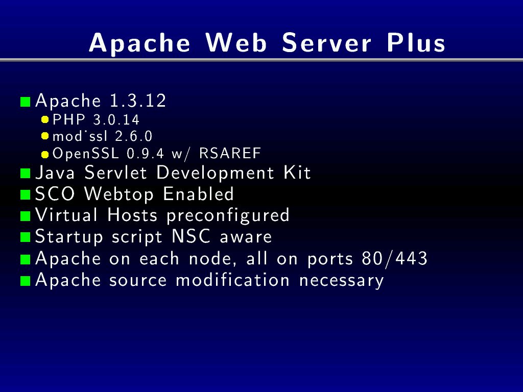Click the "OpenSSL 0.9.4 w/ RSAREF" line
The width and height of the screenshot is (523, 392).
pyautogui.click(x=157, y=153)
